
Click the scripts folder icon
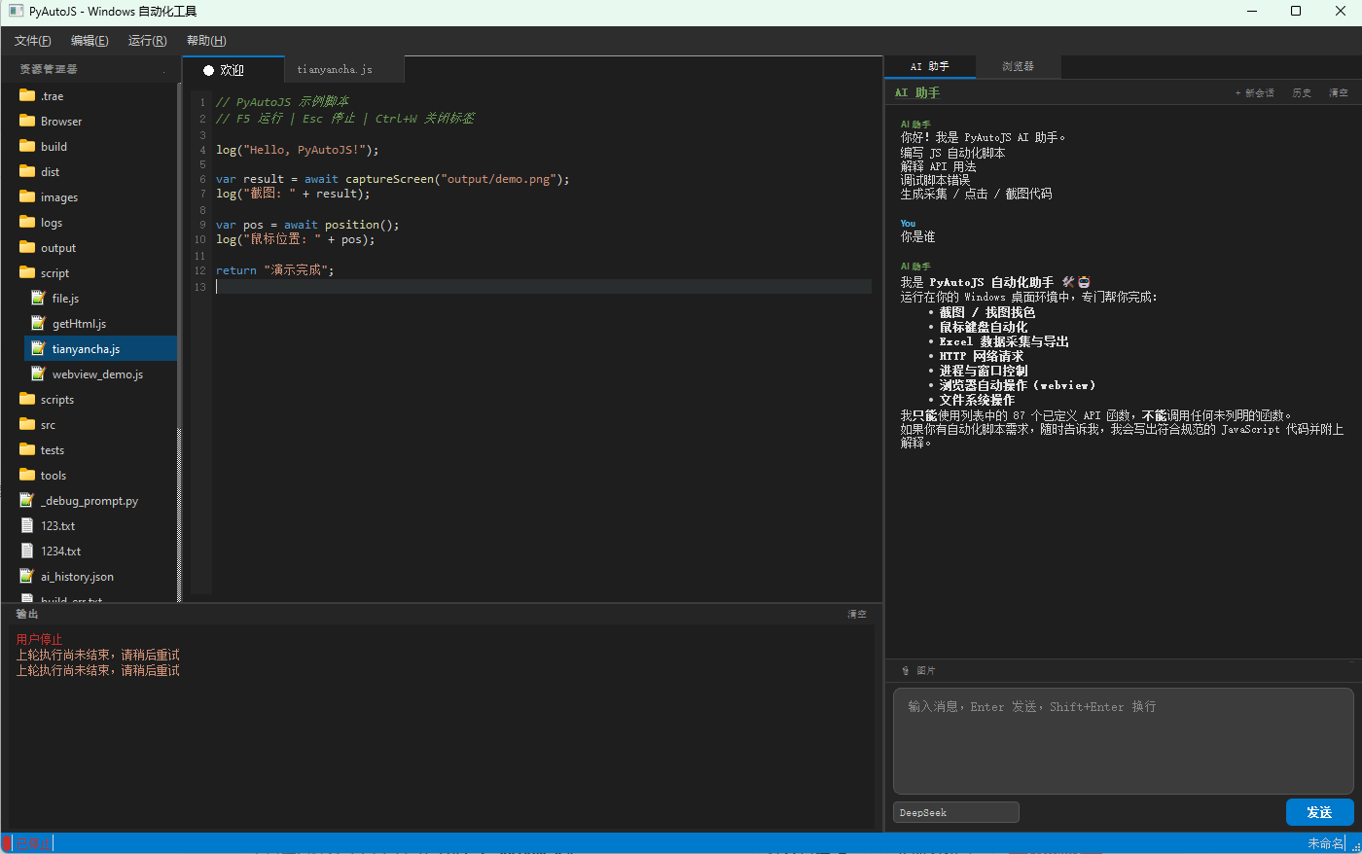[27, 399]
